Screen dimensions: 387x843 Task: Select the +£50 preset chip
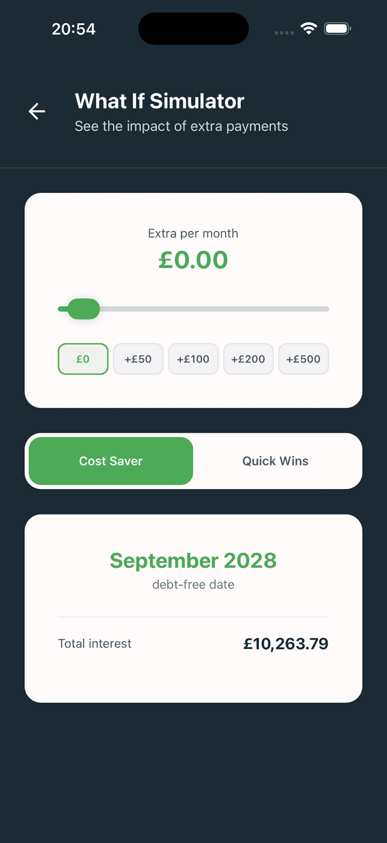point(138,359)
